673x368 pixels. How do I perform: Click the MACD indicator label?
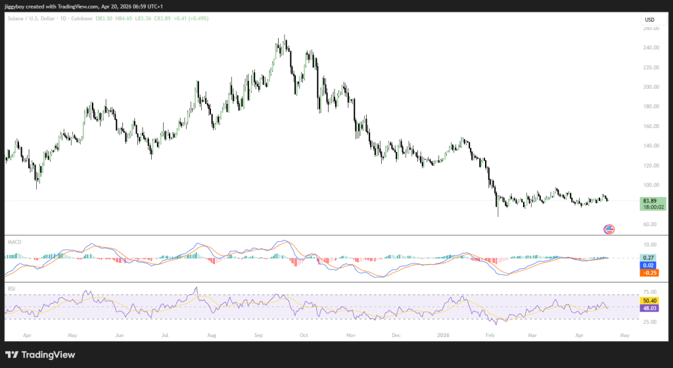tap(14, 242)
